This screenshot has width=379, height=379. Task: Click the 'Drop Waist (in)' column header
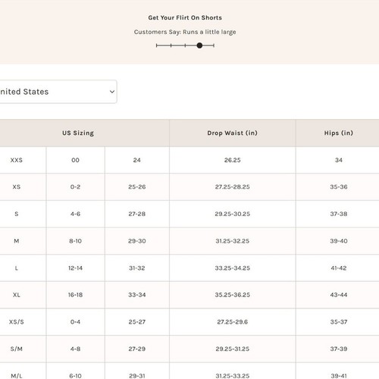pos(233,133)
